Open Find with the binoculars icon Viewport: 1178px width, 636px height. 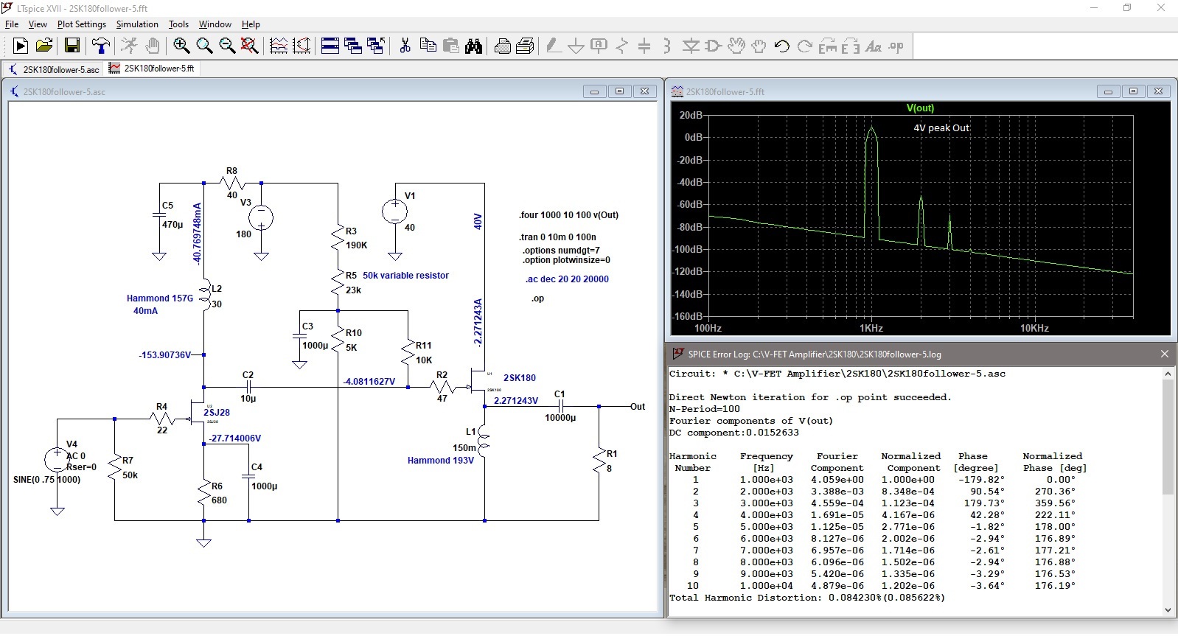click(473, 46)
